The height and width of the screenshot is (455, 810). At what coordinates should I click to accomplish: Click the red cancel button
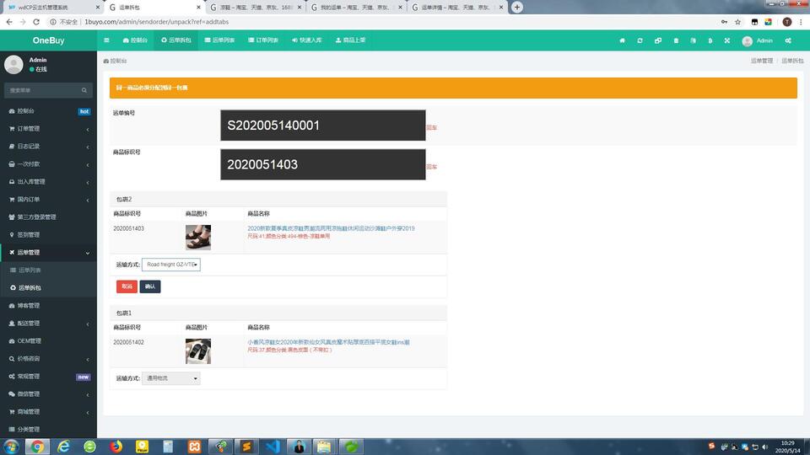click(127, 286)
